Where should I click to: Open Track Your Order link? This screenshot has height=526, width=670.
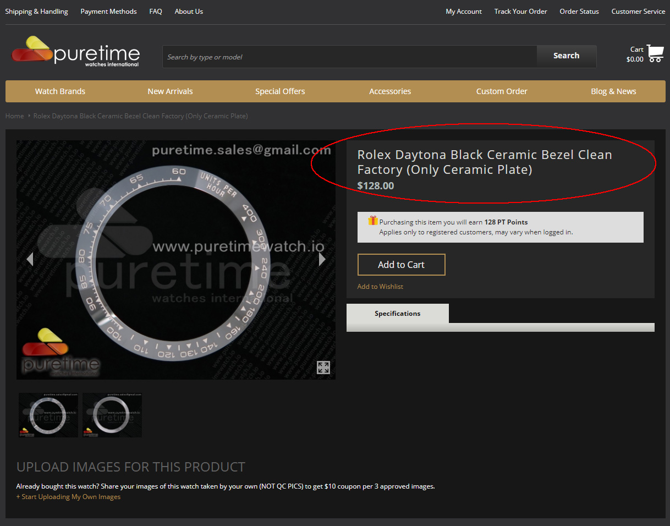tap(520, 12)
